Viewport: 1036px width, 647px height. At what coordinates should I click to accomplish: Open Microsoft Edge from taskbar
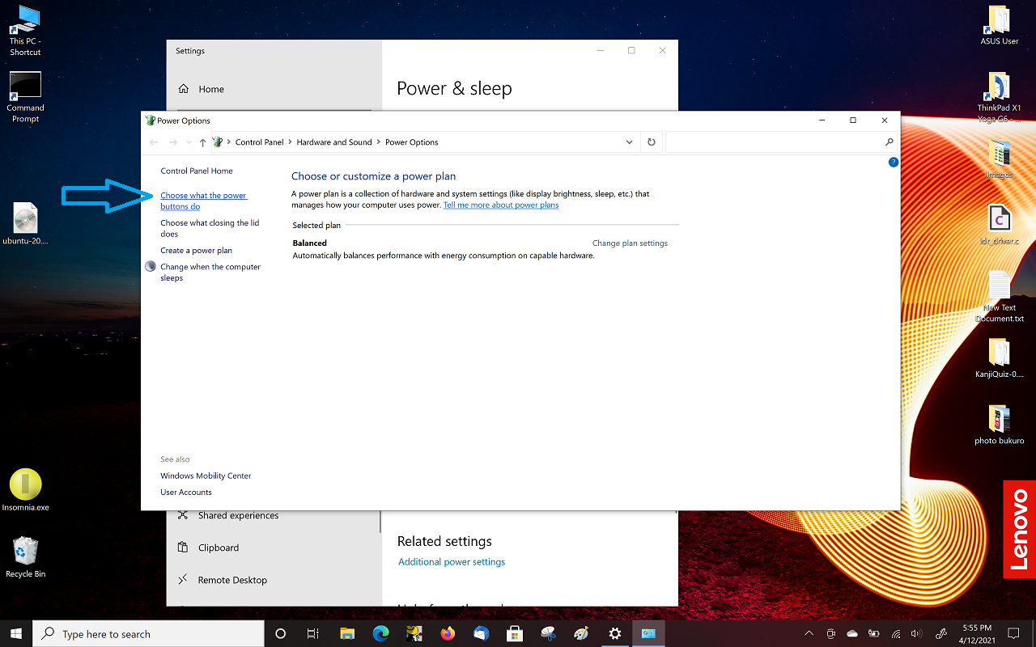pos(380,633)
